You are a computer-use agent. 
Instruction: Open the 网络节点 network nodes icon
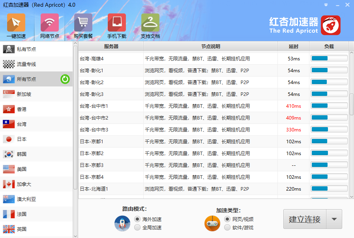coord(50,23)
